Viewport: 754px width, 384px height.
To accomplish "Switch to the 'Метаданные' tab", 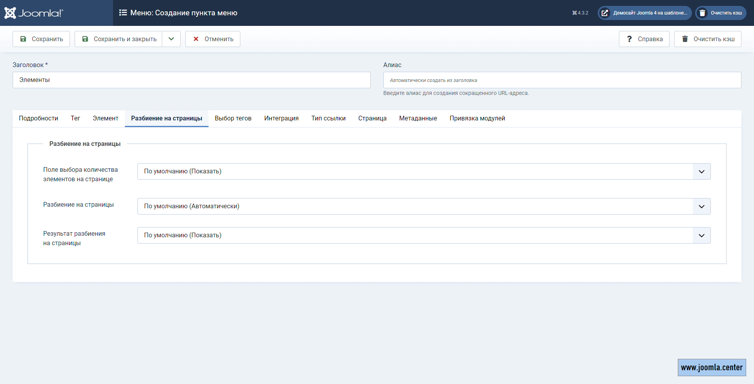I will (x=418, y=118).
